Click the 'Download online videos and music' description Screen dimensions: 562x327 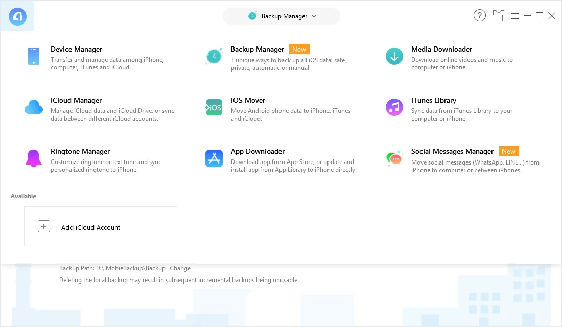(x=462, y=63)
